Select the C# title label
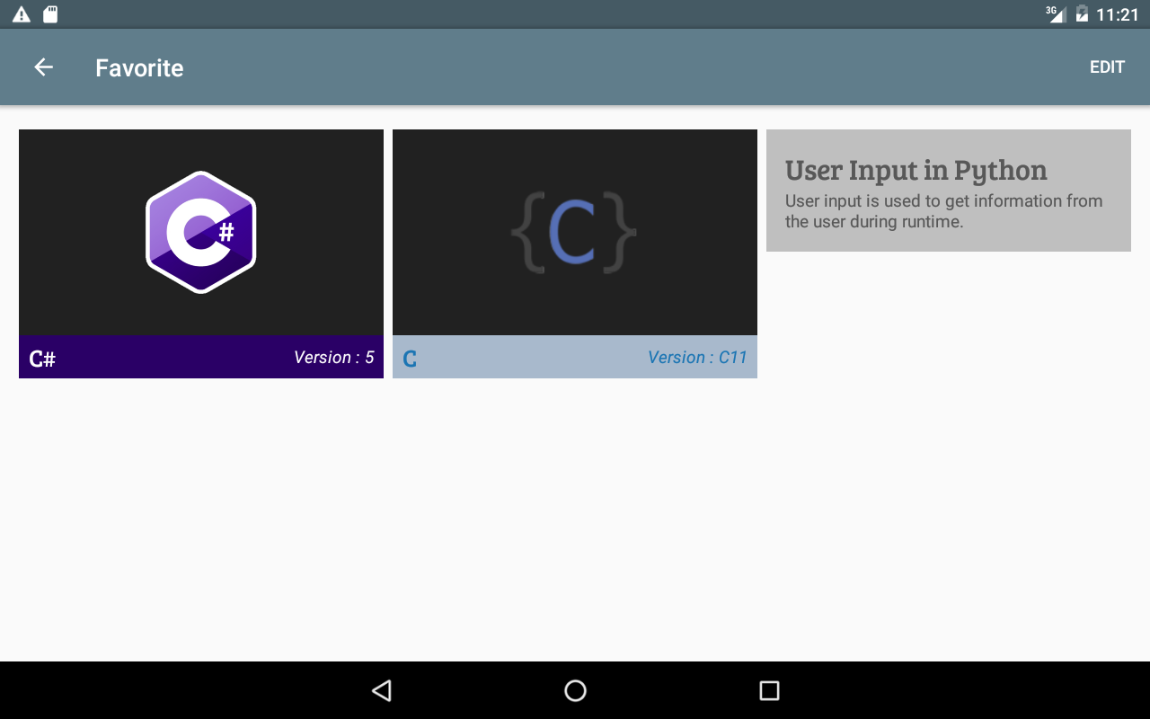Screen dimensions: 1150x719 pyautogui.click(x=42, y=359)
